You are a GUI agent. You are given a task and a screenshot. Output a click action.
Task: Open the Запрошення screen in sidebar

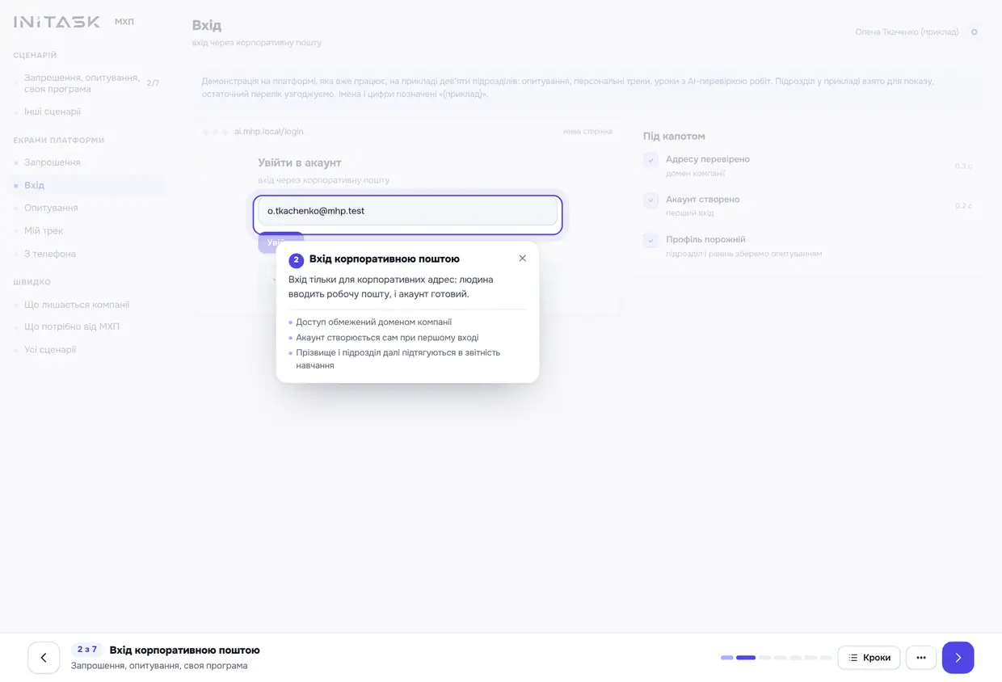53,162
